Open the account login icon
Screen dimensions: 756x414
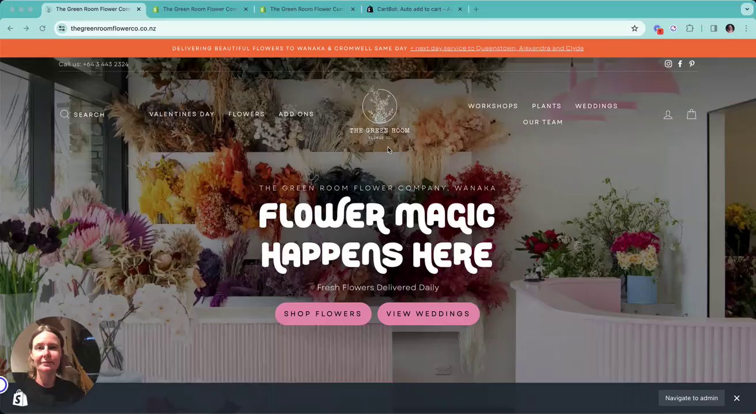(x=668, y=114)
